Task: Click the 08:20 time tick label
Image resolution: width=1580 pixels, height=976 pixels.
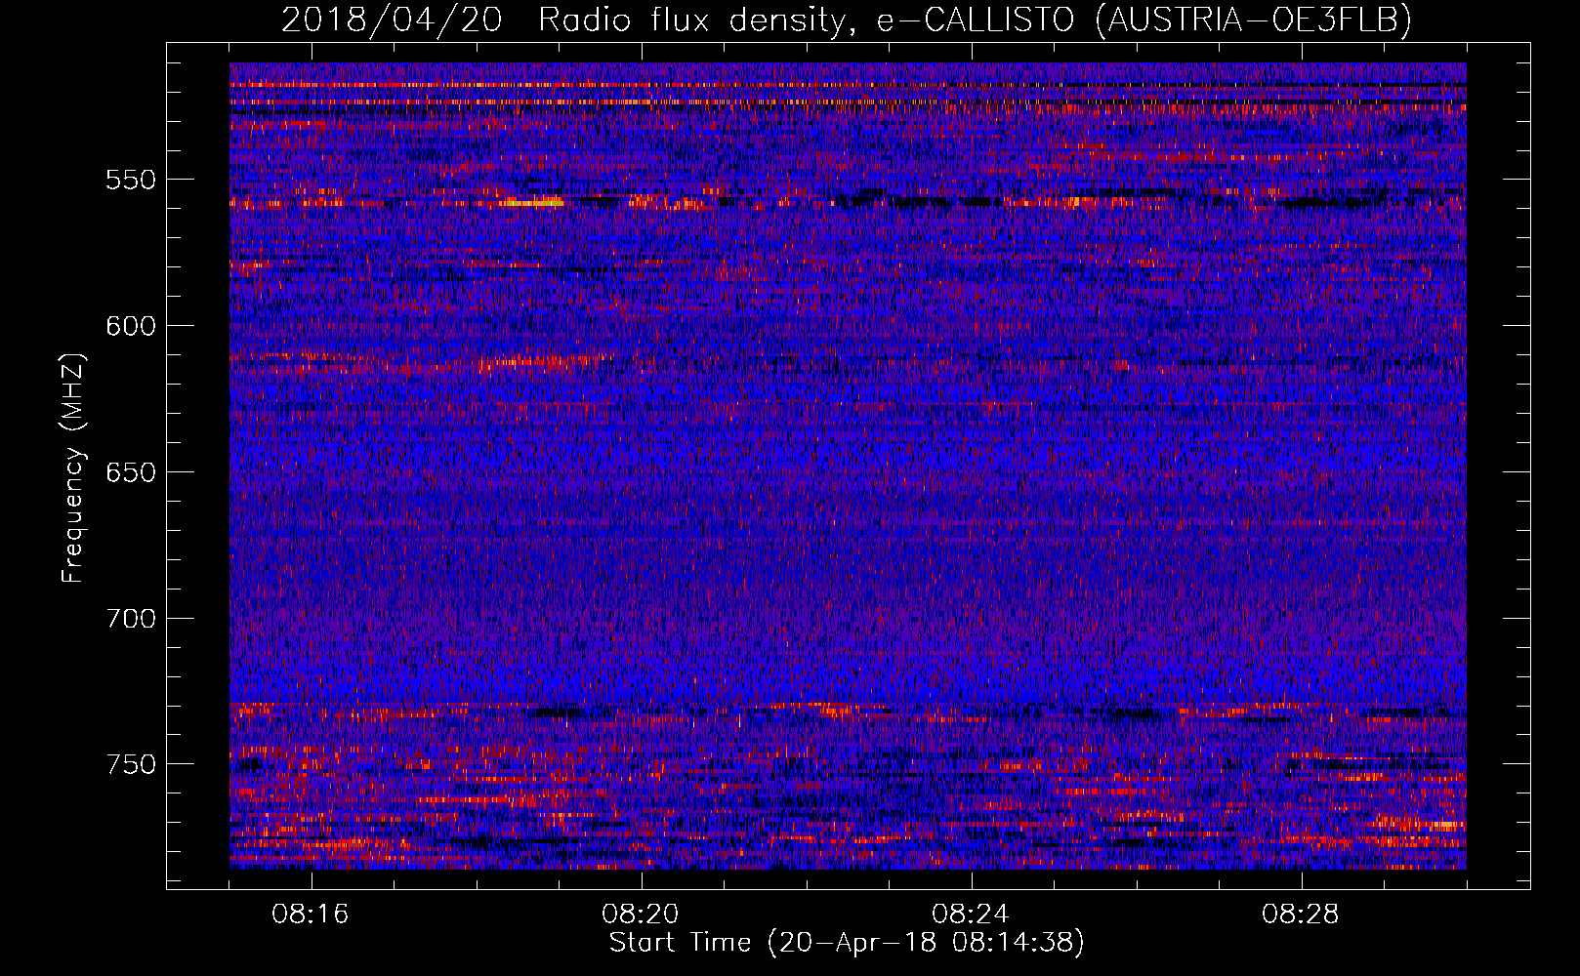Action: 641,915
